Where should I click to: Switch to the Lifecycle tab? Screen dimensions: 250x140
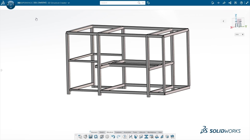coord(142,132)
